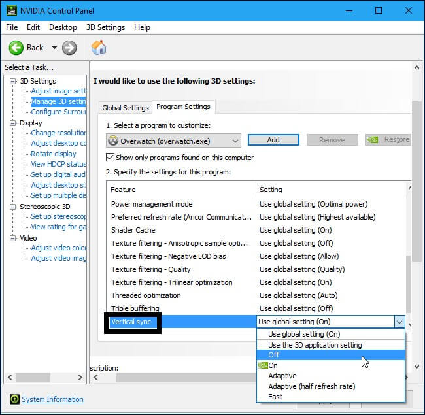Click the Add button
The width and height of the screenshot is (425, 415).
[273, 140]
